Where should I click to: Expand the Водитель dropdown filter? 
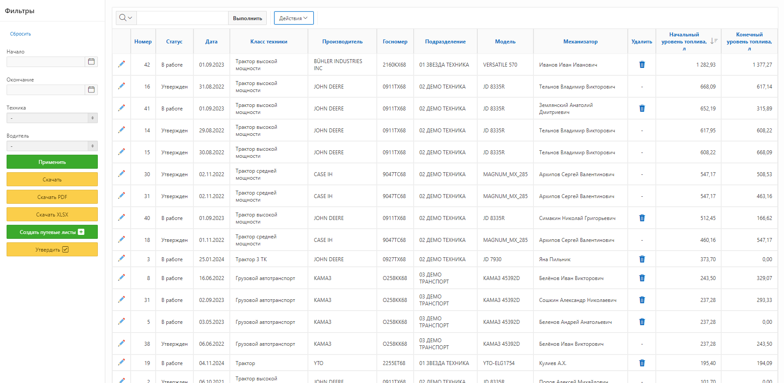(x=52, y=146)
